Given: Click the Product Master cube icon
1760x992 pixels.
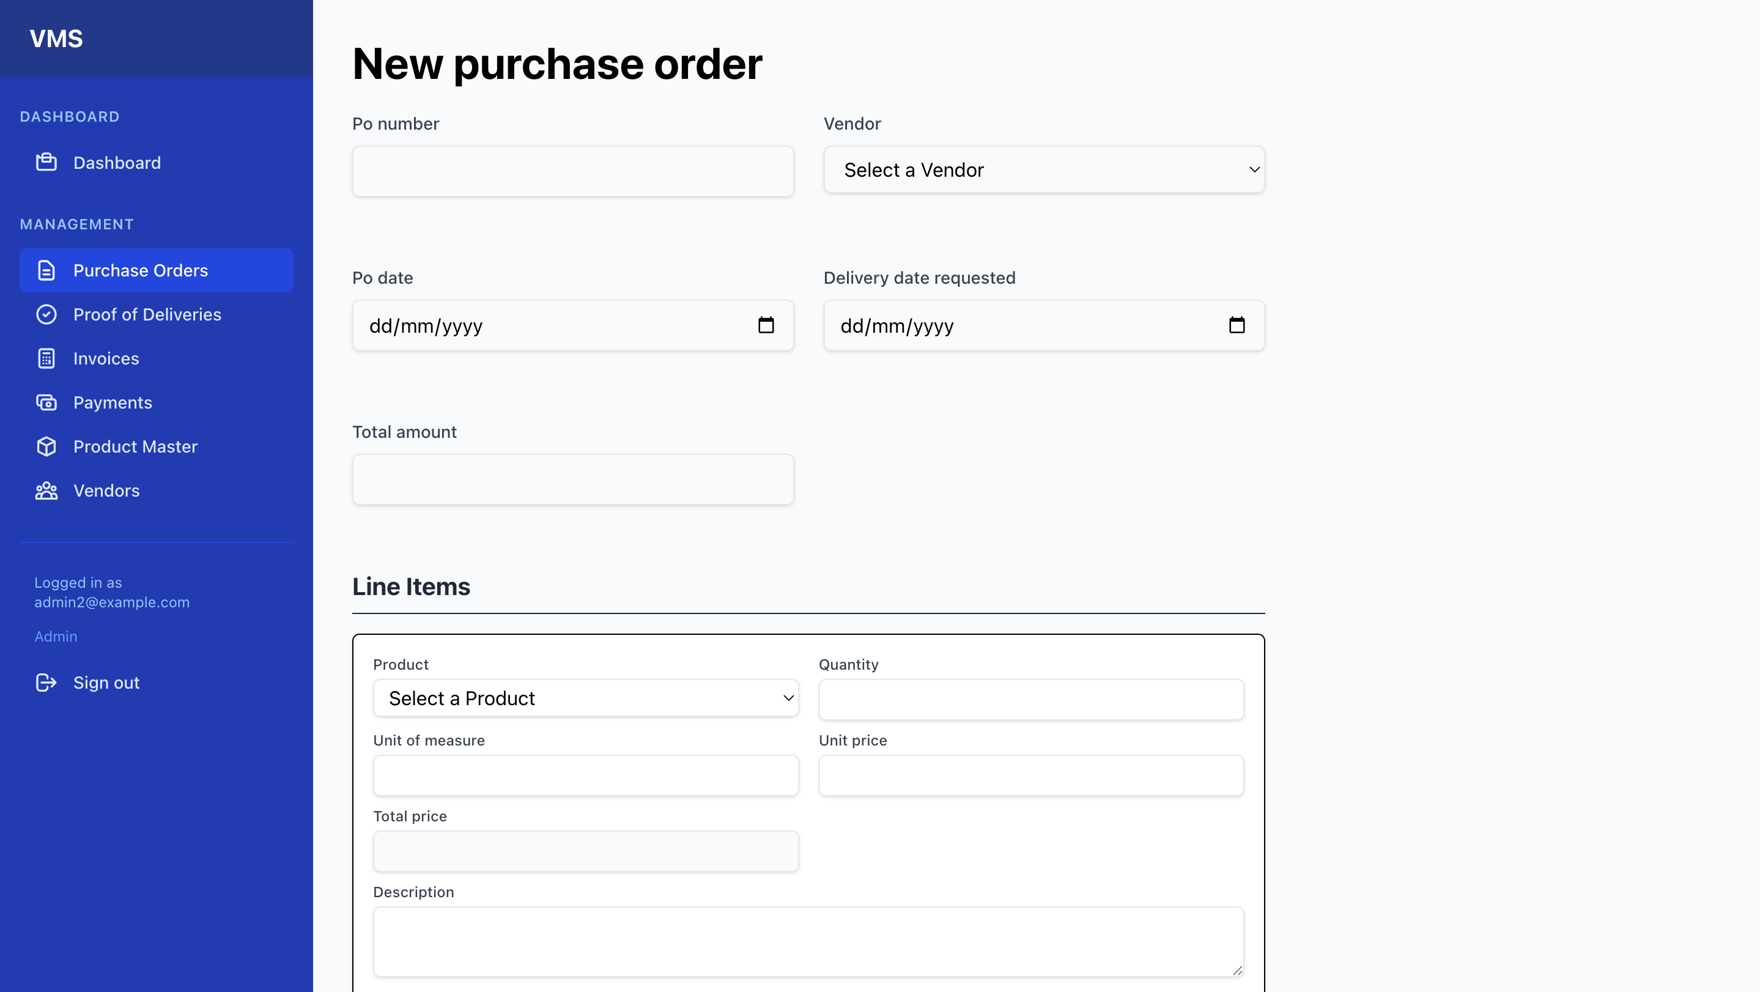Looking at the screenshot, I should tap(46, 447).
